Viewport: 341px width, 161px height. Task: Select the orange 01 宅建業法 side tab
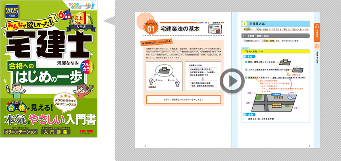317,33
